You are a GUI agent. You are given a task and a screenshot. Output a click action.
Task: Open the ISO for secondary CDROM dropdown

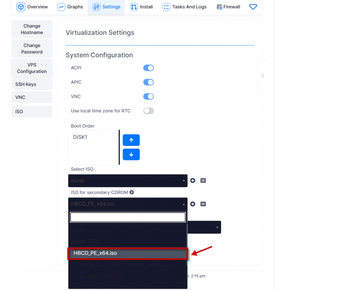tap(128, 204)
